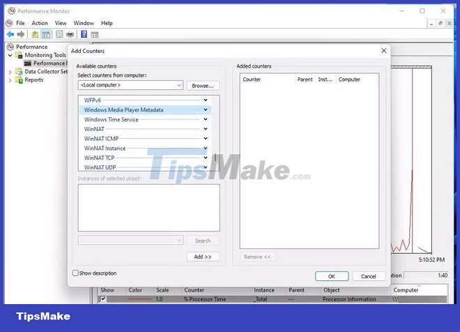This screenshot has width=460, height=332.
Task: Click the Instance column header in legend
Action: (264, 290)
